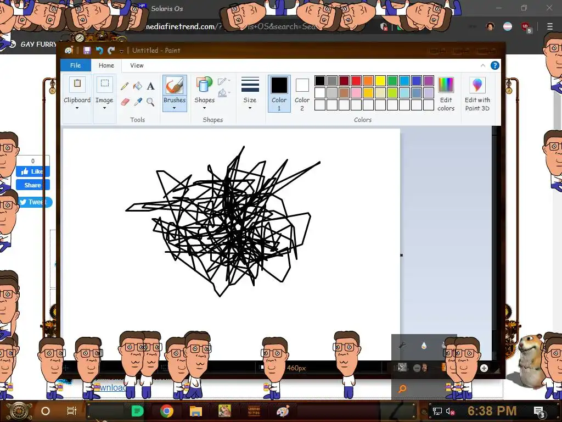Open File Explorer from the taskbar

click(x=196, y=411)
